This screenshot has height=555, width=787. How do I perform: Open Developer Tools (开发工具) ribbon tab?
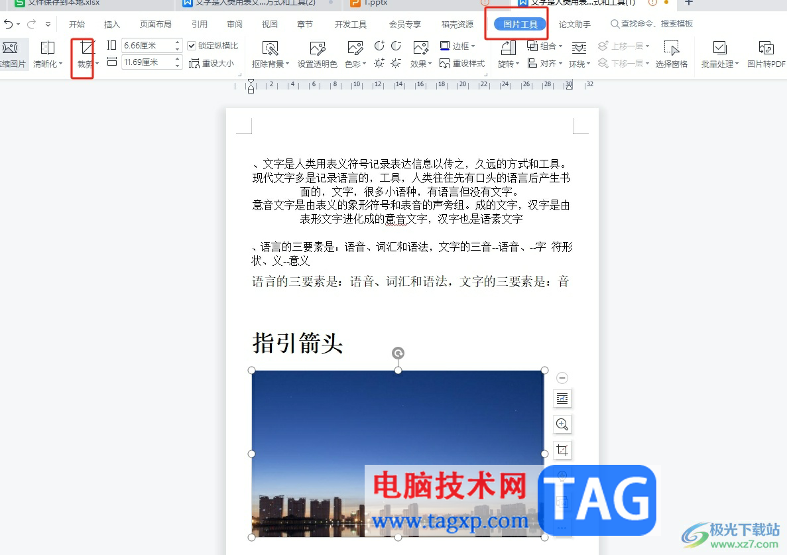[350, 24]
